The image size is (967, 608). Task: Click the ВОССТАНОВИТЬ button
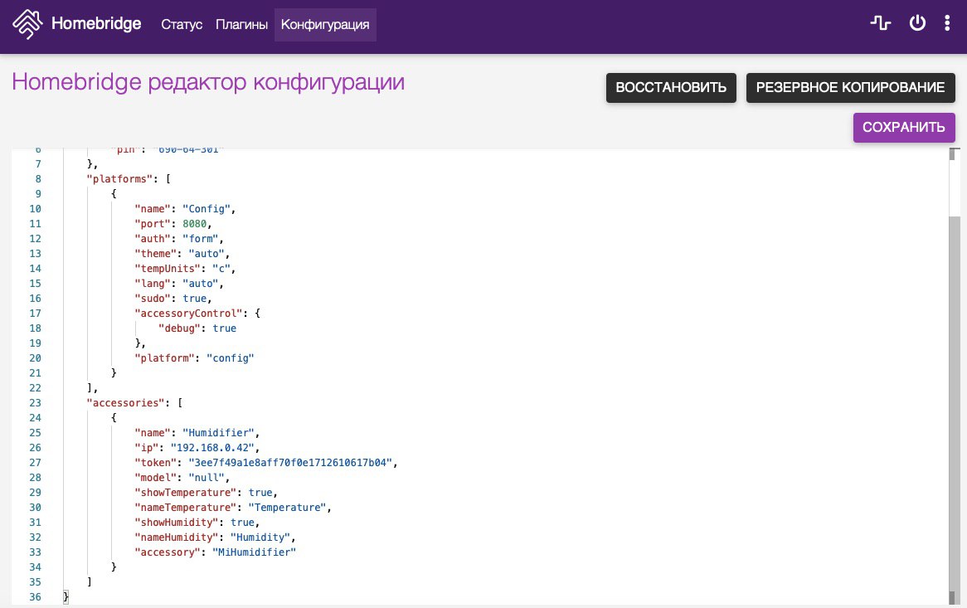click(671, 88)
